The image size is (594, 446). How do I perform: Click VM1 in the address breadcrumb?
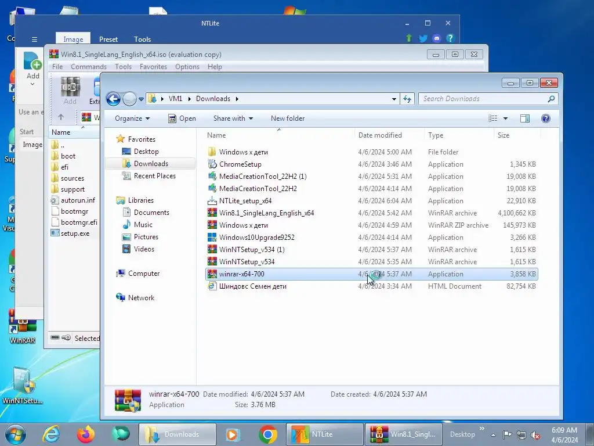175,99
